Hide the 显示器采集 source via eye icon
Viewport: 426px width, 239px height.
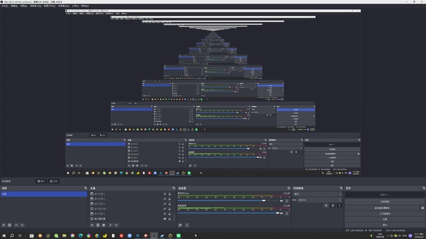[x=165, y=219]
